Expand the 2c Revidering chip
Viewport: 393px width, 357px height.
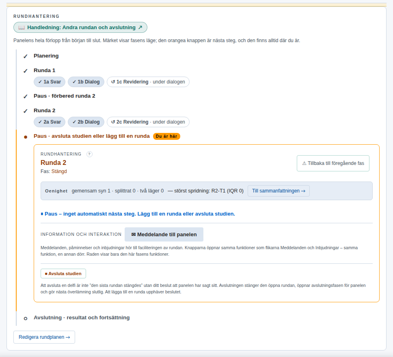click(148, 122)
